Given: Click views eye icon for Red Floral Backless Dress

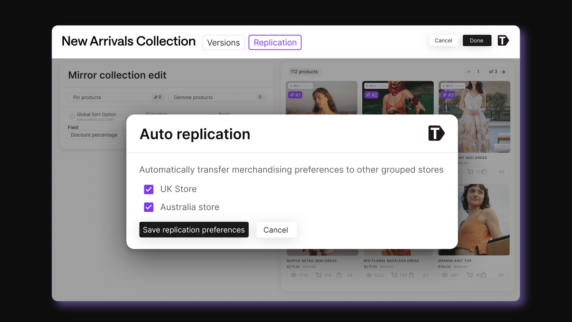Looking at the screenshot, I should pos(369,275).
